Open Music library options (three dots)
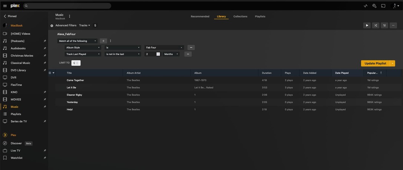Image resolution: width=403 pixels, height=170 pixels. [69, 16]
